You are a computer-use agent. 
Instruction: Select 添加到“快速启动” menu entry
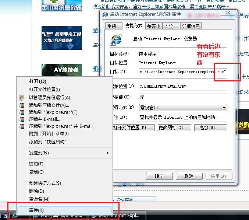[47, 142]
